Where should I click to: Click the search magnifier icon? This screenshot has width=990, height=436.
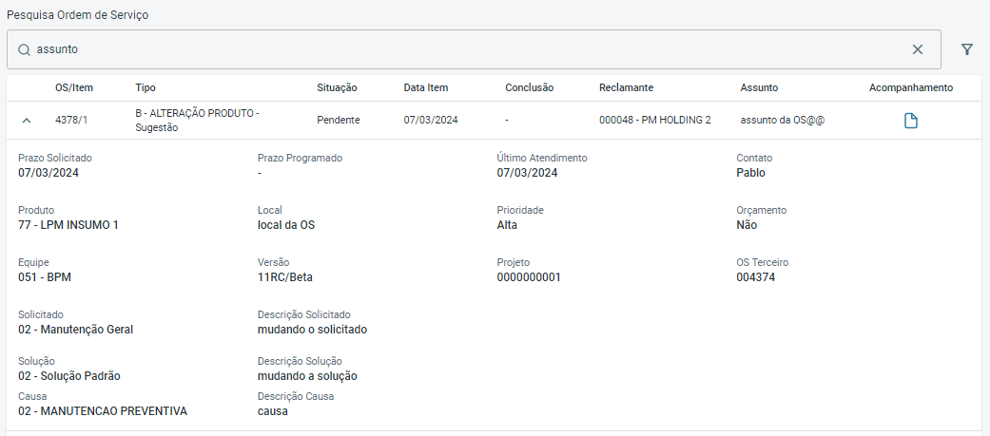pyautogui.click(x=24, y=49)
